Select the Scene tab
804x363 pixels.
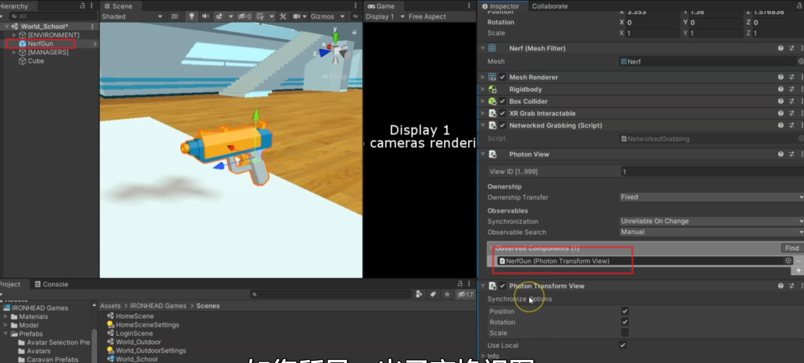118,6
